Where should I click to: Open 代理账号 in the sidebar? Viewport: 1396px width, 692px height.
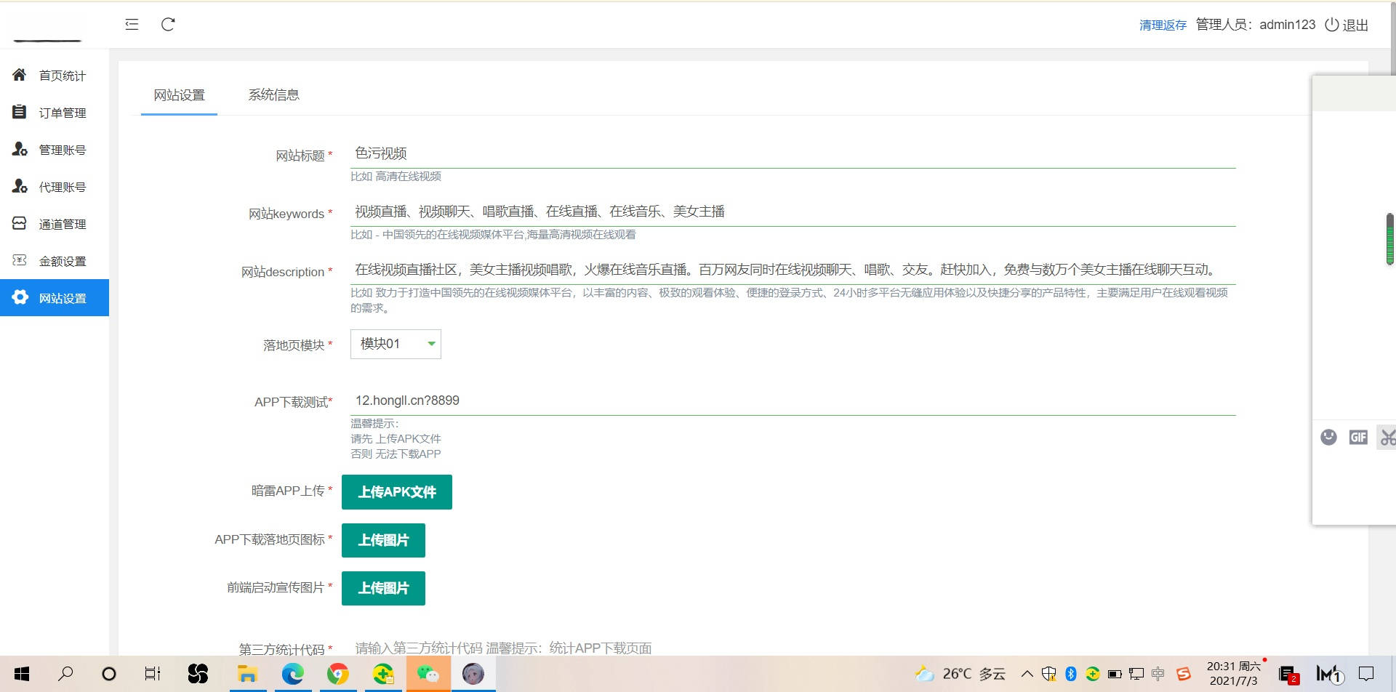click(55, 186)
